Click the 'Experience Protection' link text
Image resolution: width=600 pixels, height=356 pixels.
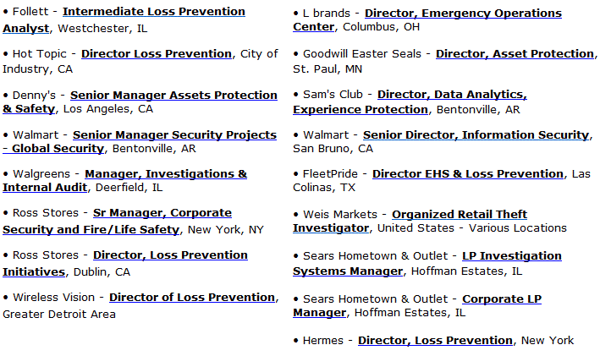(x=361, y=110)
